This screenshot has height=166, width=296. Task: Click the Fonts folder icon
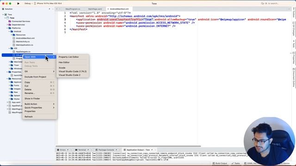click(x=12, y=85)
